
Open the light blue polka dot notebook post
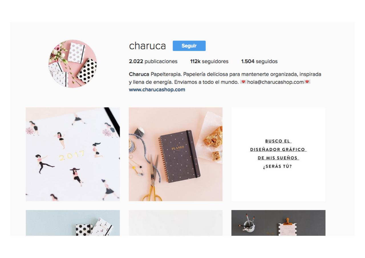tap(73, 223)
